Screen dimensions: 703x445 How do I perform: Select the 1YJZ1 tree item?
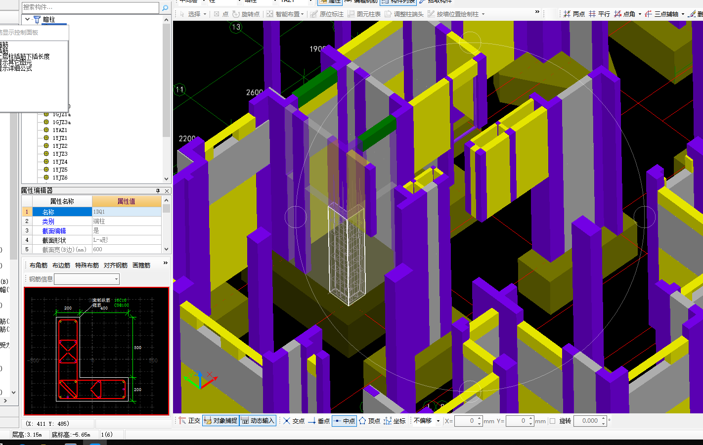pyautogui.click(x=60, y=138)
